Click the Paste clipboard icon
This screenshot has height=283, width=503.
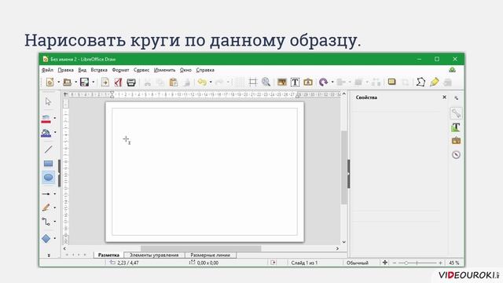174,82
